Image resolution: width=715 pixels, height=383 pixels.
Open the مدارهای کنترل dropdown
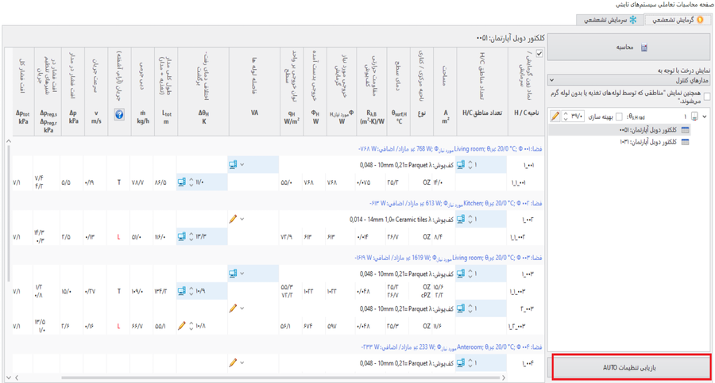(x=551, y=80)
